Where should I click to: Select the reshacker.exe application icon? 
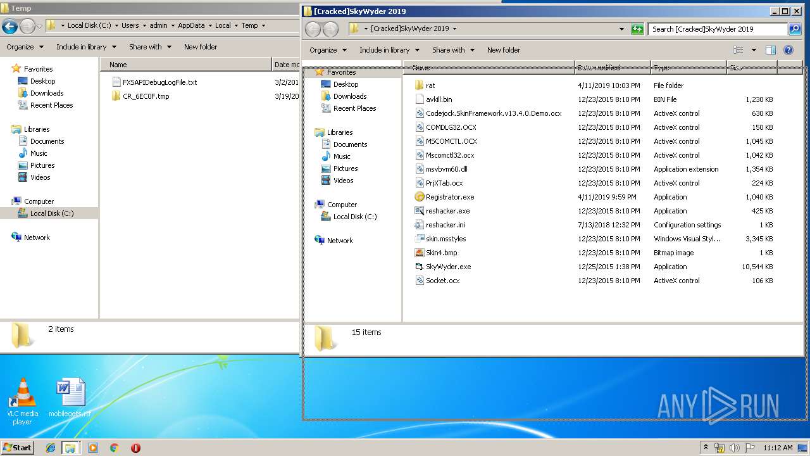(x=419, y=211)
